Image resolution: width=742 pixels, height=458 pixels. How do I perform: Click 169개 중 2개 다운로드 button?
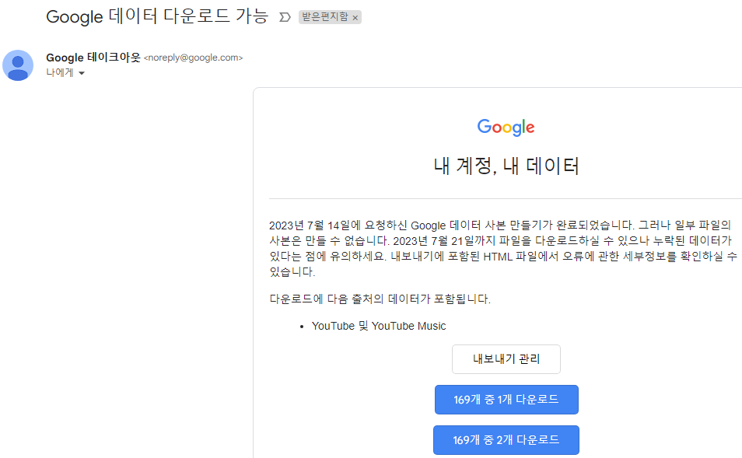pos(506,440)
